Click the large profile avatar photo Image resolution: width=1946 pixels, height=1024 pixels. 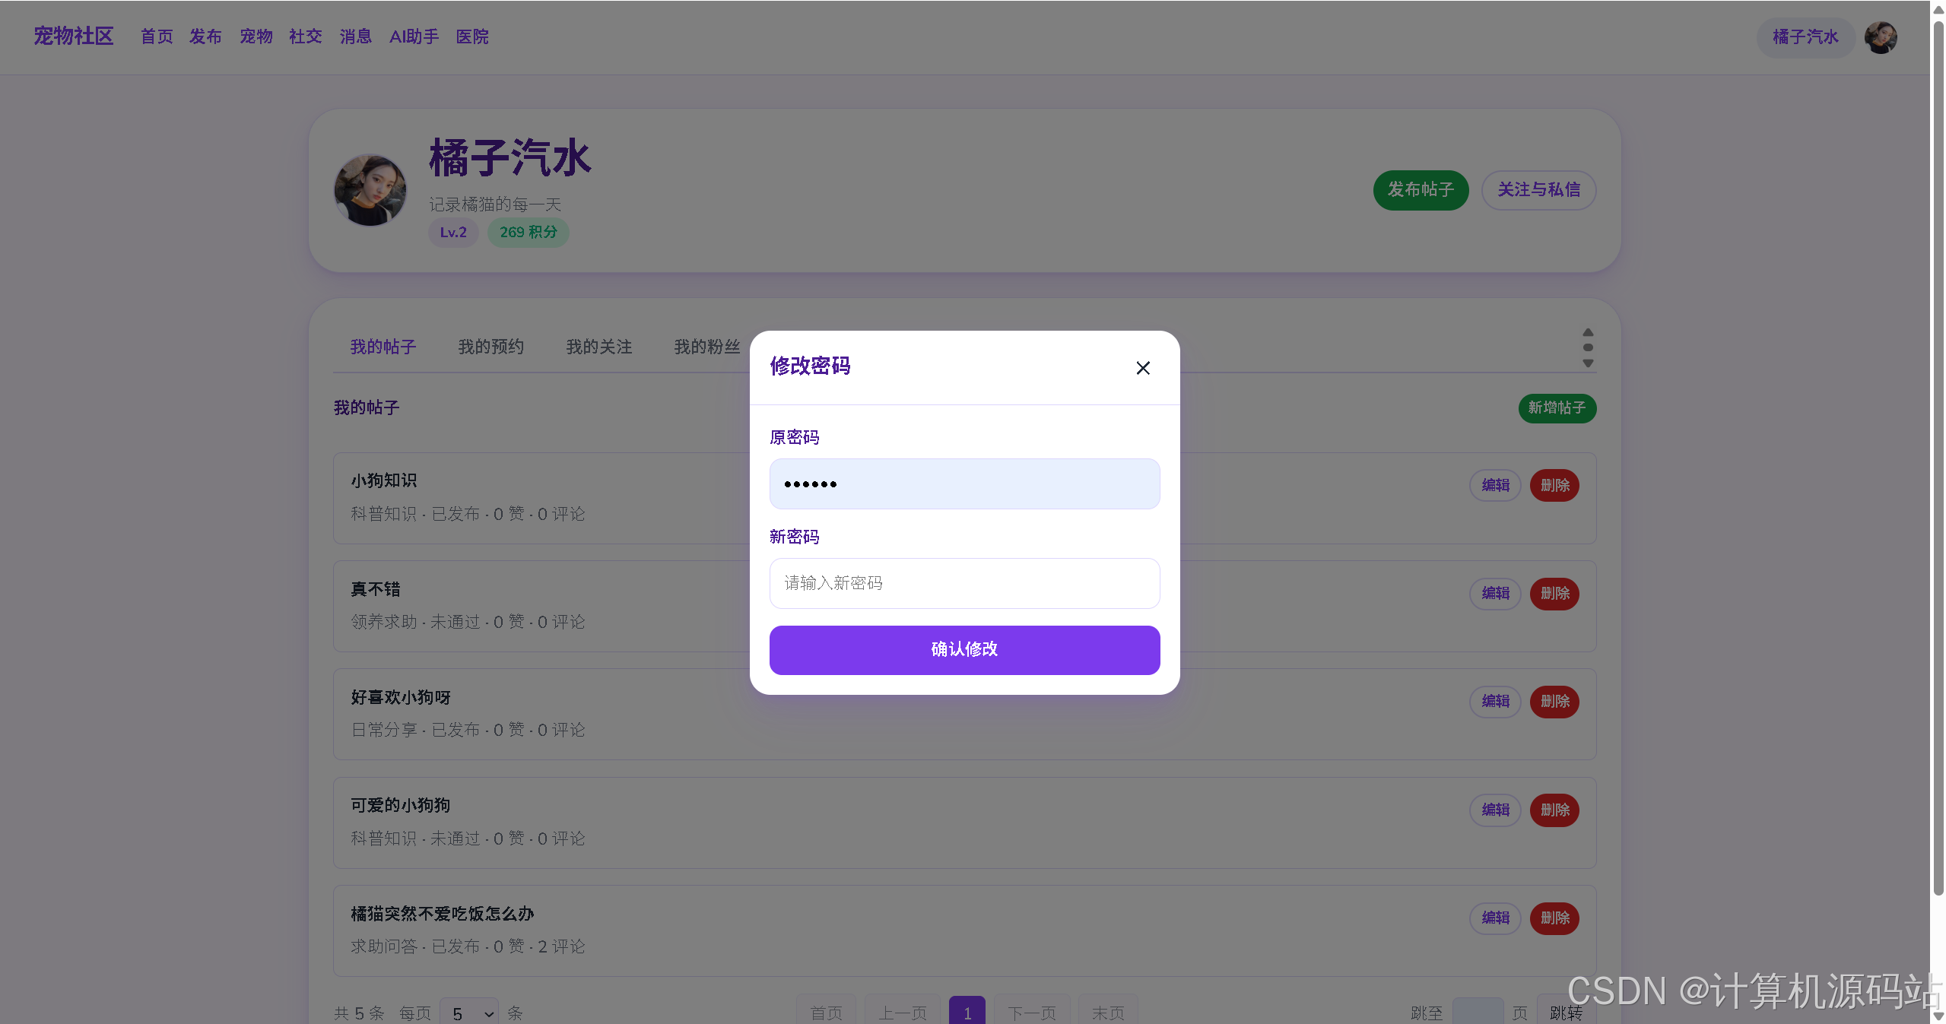[x=370, y=190]
